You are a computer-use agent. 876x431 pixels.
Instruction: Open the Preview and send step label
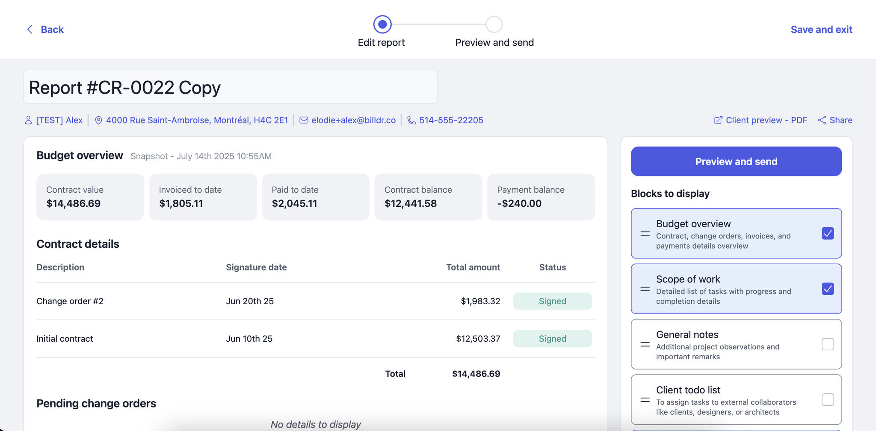click(494, 43)
